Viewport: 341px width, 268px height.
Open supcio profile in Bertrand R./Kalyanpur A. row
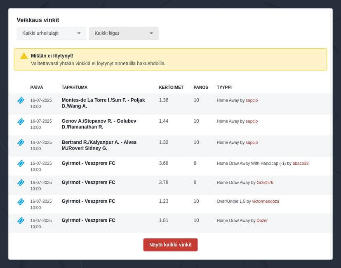click(x=252, y=142)
